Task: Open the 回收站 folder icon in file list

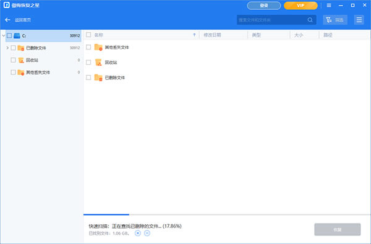Action: click(x=98, y=62)
